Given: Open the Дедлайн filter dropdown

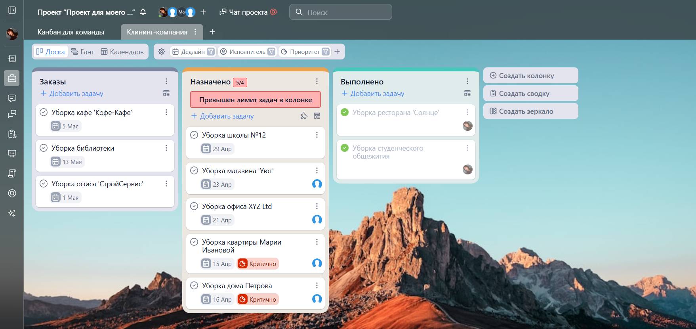Looking at the screenshot, I should tap(211, 52).
